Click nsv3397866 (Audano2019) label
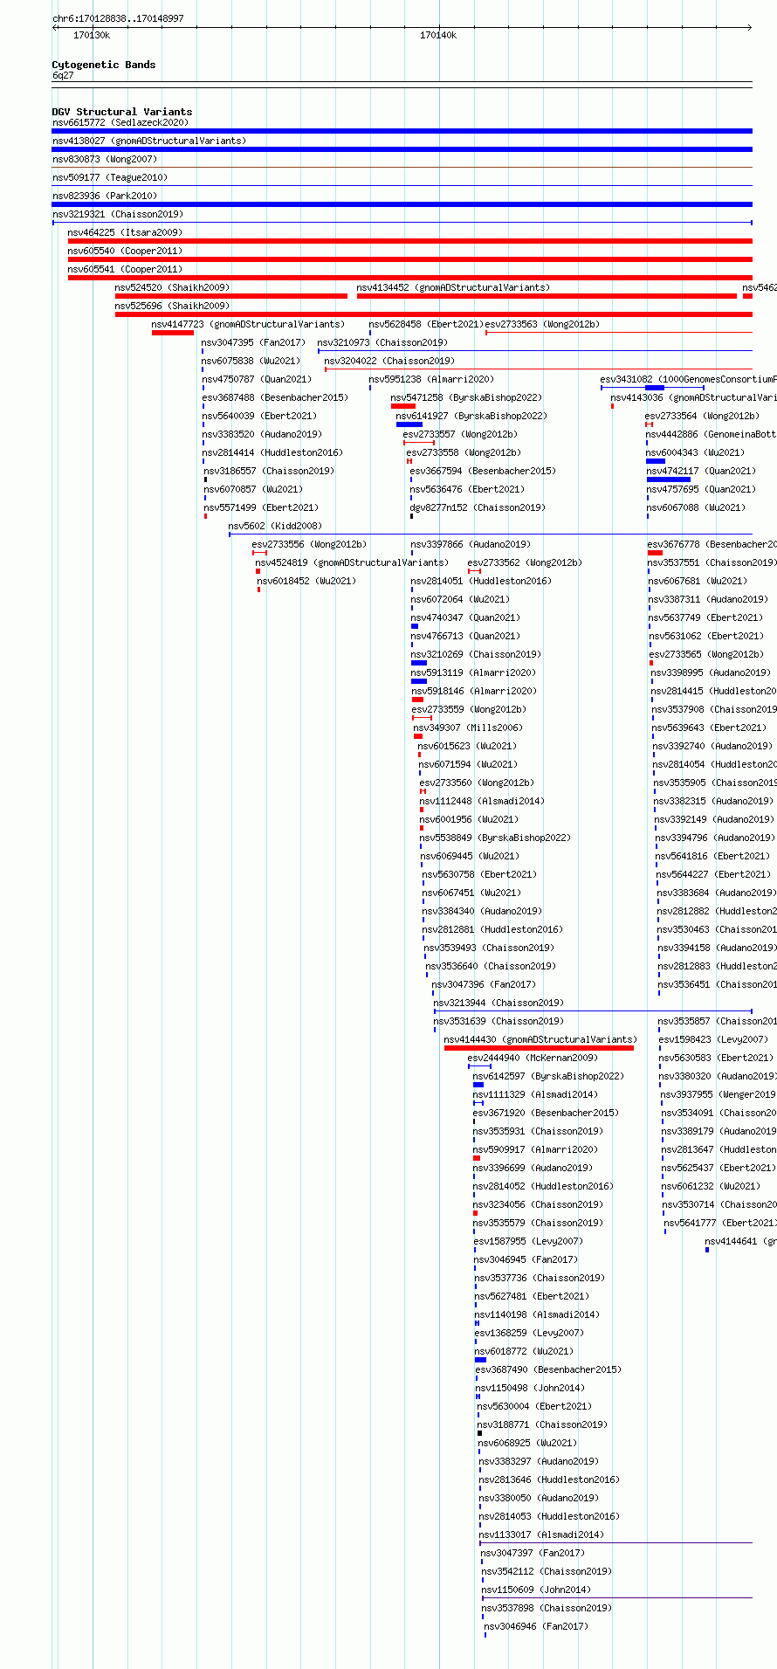 (x=471, y=544)
